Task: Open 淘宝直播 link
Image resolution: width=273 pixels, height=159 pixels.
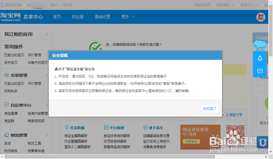Action: [x=11, y=113]
